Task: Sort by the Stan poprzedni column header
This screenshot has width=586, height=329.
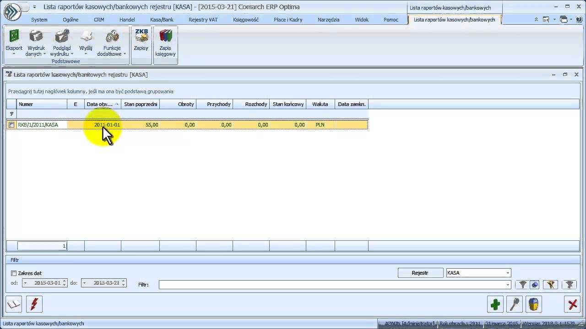Action: (140, 104)
